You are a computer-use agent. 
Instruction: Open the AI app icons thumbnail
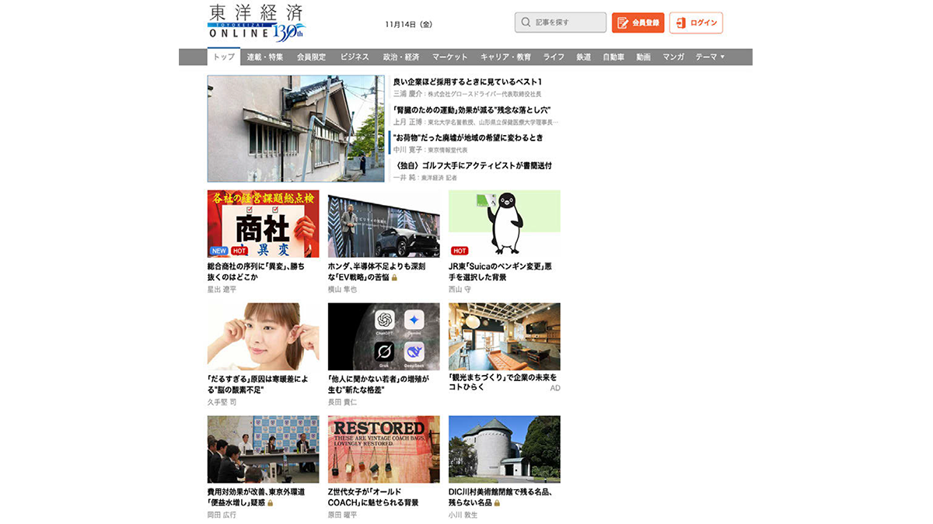[x=384, y=336]
